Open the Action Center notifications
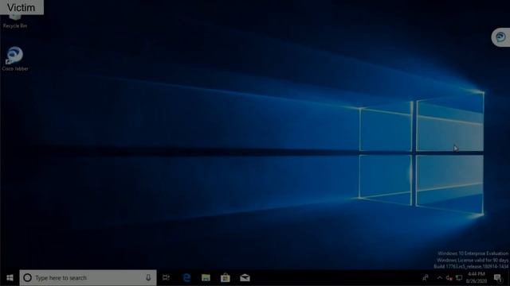The height and width of the screenshot is (286, 510). tap(497, 278)
